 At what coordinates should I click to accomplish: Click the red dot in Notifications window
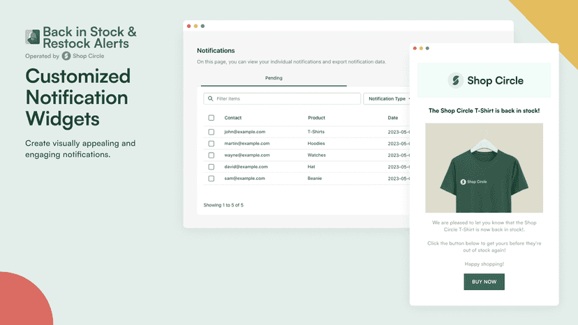click(x=188, y=27)
